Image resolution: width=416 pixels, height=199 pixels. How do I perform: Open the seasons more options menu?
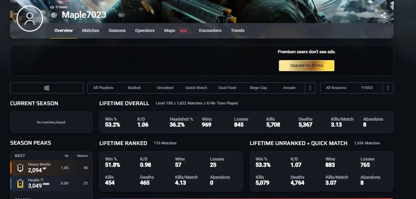[x=388, y=88]
